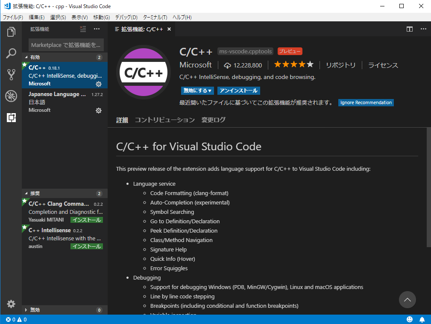The height and width of the screenshot is (324, 431).
Task: Open the ヘルプ(H) menu
Action: (182, 18)
